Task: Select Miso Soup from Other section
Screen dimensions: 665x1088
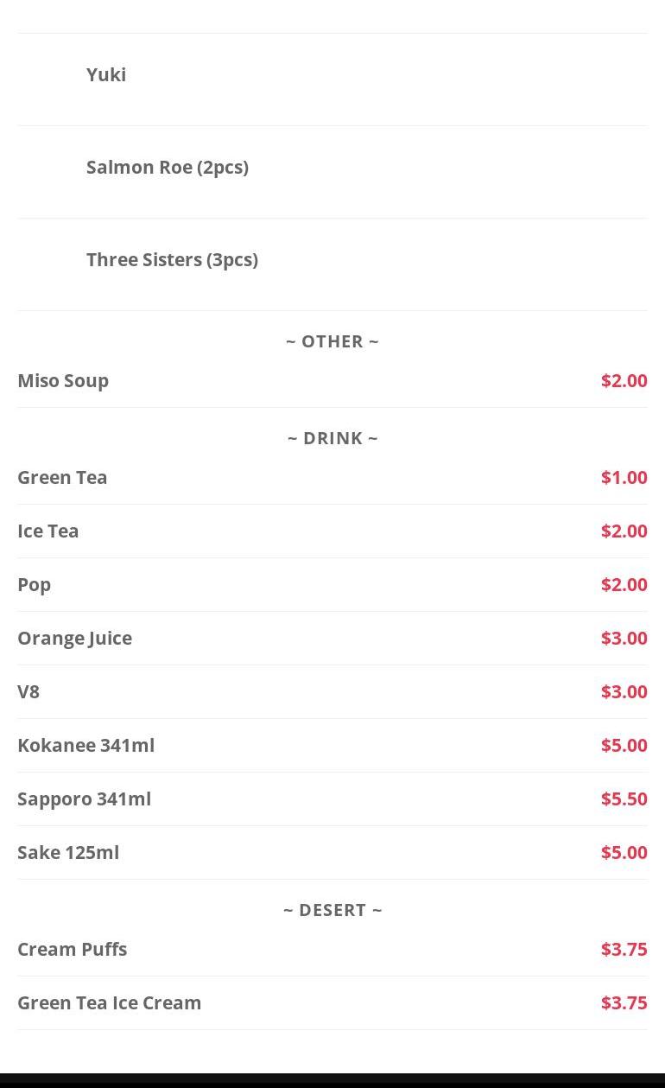Action: pos(63,380)
